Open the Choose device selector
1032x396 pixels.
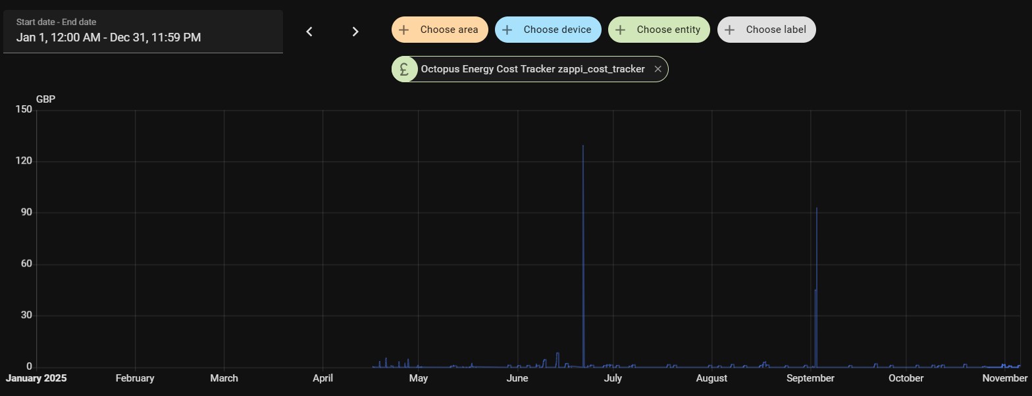557,30
